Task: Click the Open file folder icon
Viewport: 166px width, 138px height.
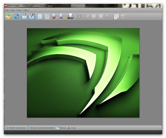Action: tap(8, 16)
